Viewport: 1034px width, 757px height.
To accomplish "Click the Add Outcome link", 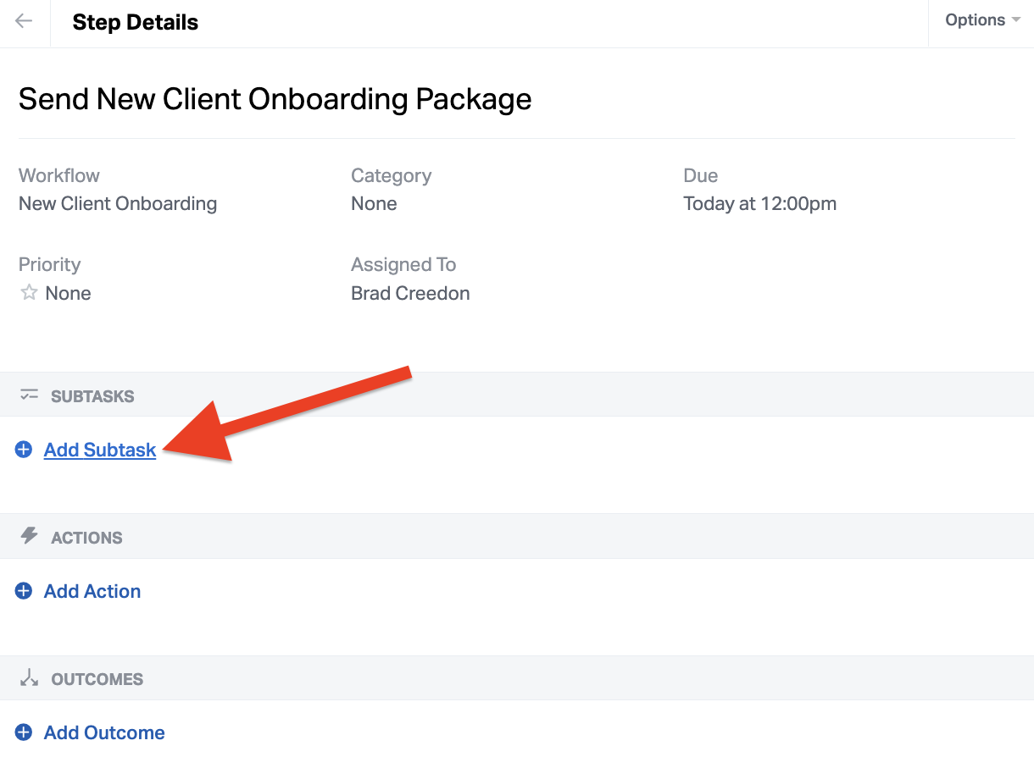I will point(104,732).
